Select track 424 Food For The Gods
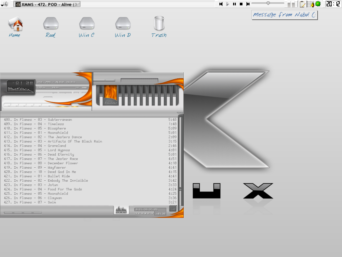 coord(90,189)
